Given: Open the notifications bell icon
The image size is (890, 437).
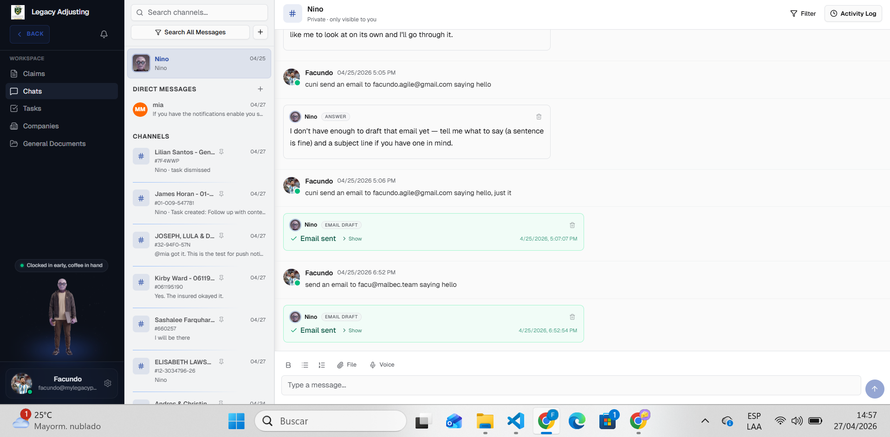Looking at the screenshot, I should click(x=104, y=34).
